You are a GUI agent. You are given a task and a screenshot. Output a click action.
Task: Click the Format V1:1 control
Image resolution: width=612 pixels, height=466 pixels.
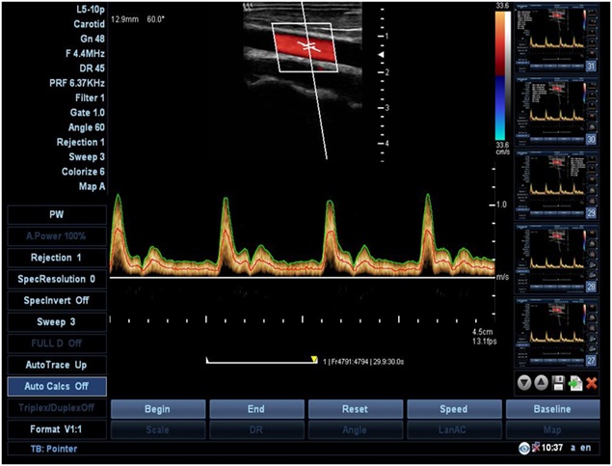pos(57,429)
